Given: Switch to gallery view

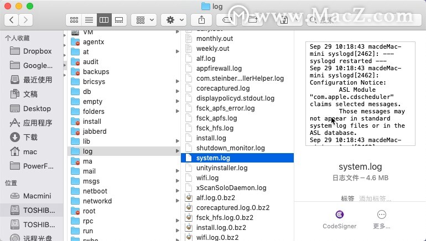Looking at the screenshot, I should (x=119, y=20).
